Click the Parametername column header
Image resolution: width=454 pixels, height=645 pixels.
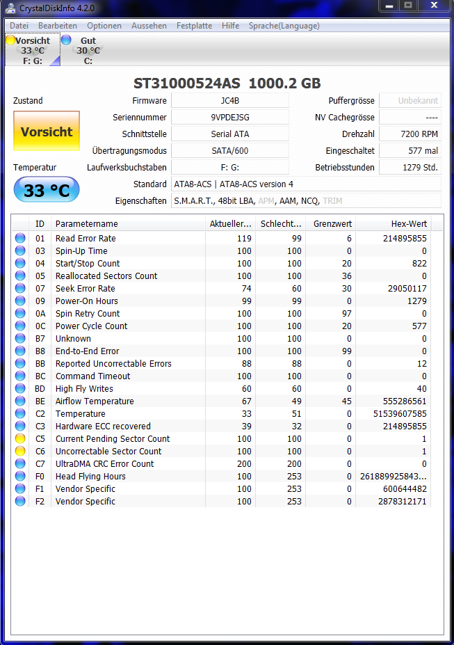(128, 223)
